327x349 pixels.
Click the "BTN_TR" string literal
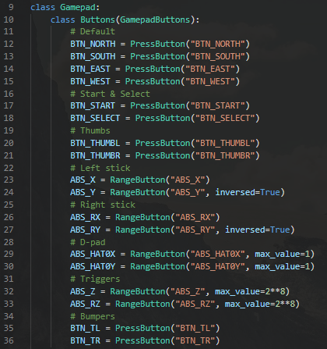pos(195,340)
